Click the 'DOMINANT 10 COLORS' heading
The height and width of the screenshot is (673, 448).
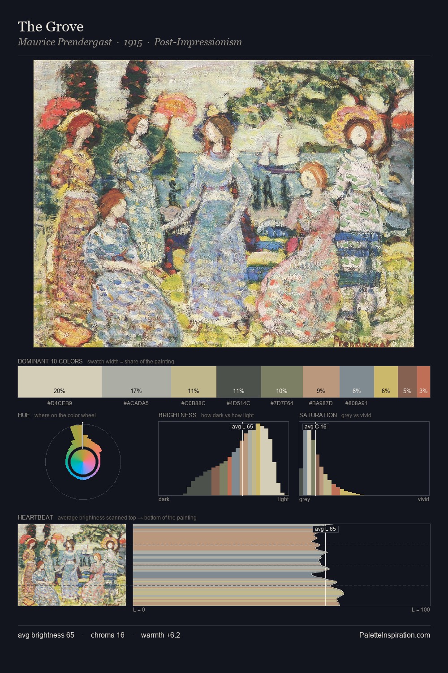pos(50,361)
